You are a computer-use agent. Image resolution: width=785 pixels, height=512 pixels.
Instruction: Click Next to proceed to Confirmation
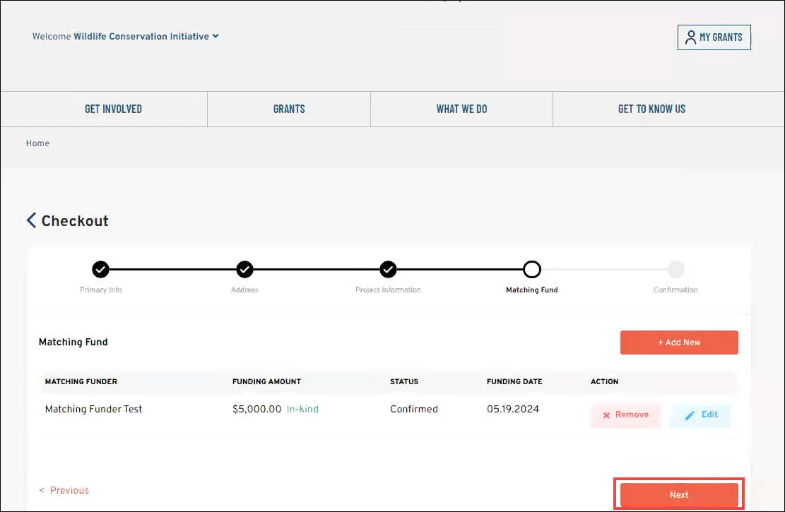tap(678, 495)
